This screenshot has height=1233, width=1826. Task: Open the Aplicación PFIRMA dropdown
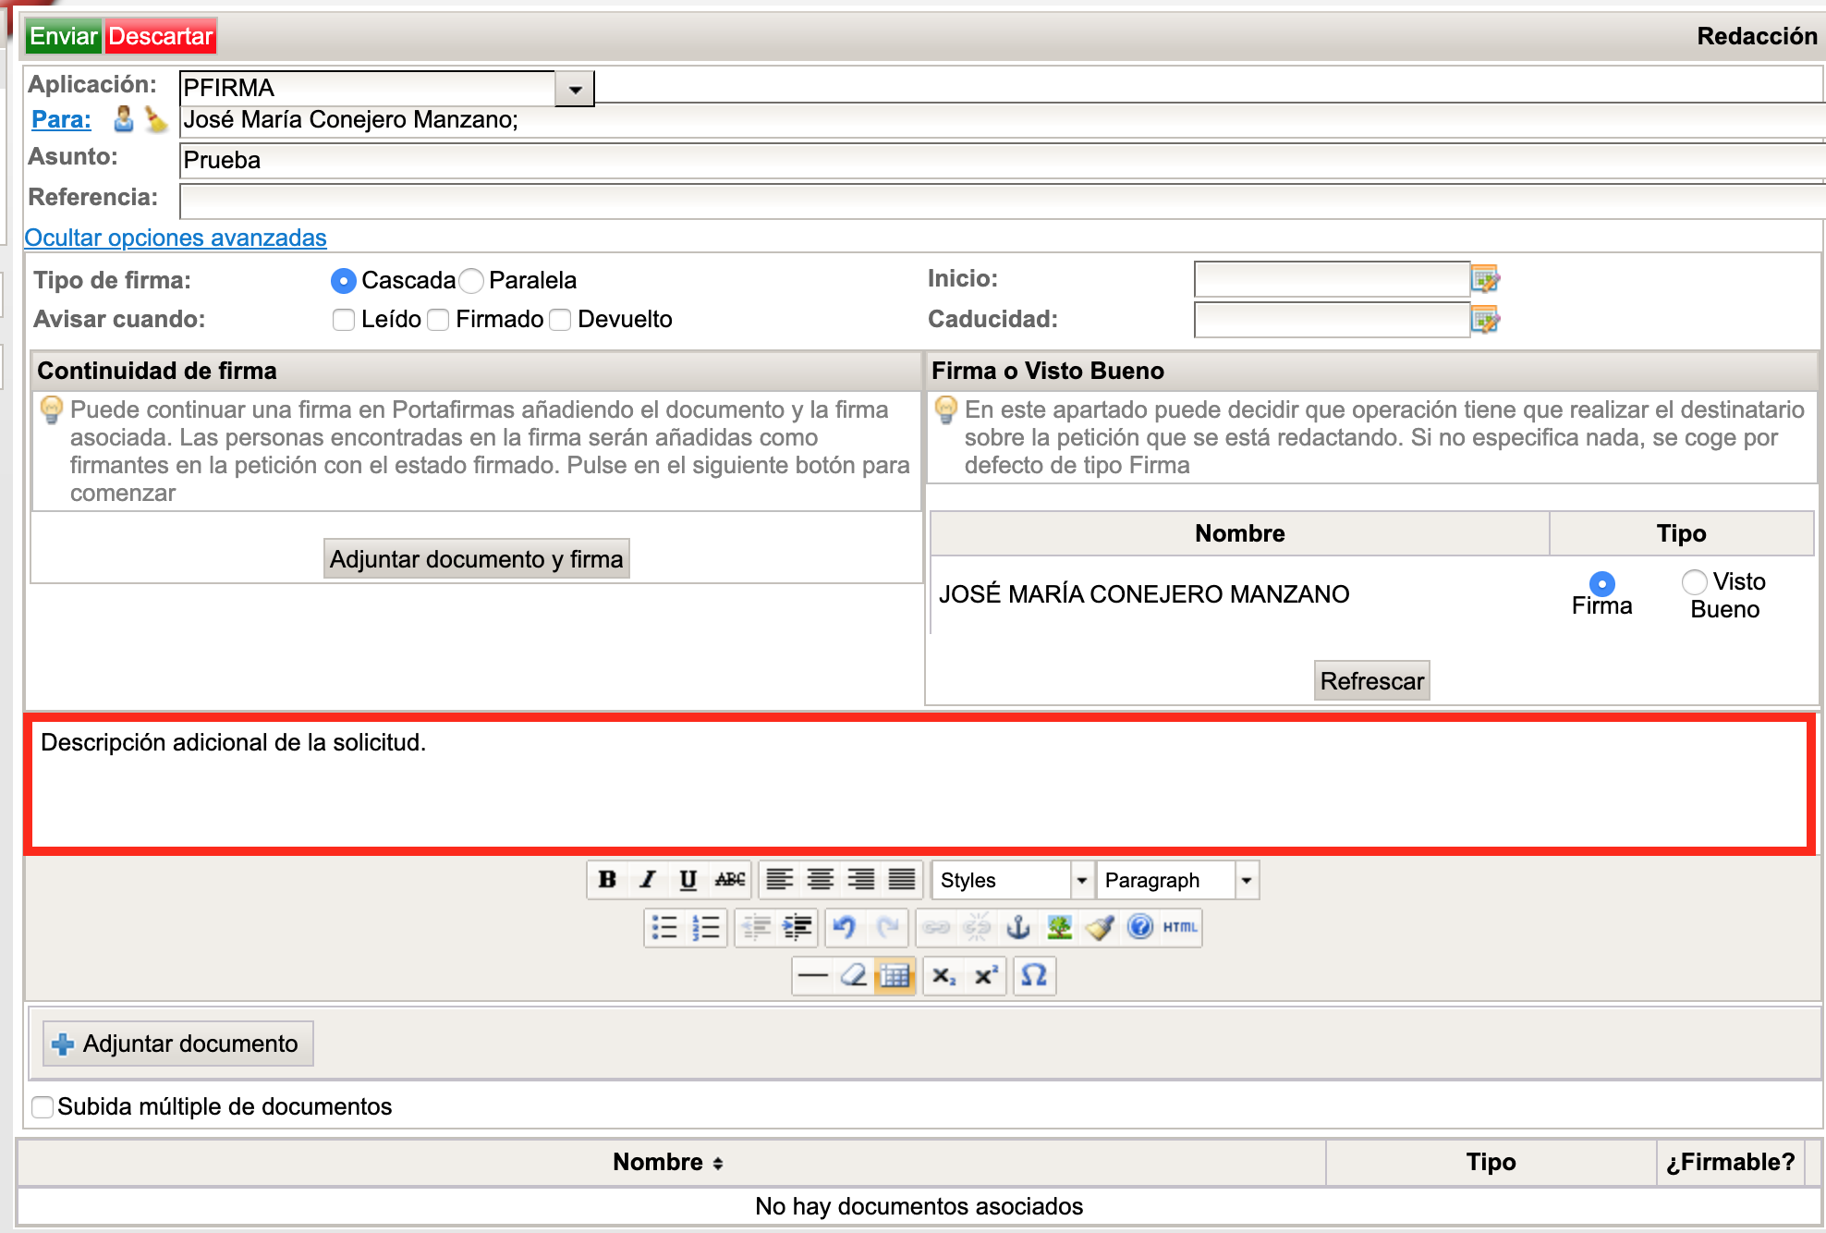coord(575,90)
